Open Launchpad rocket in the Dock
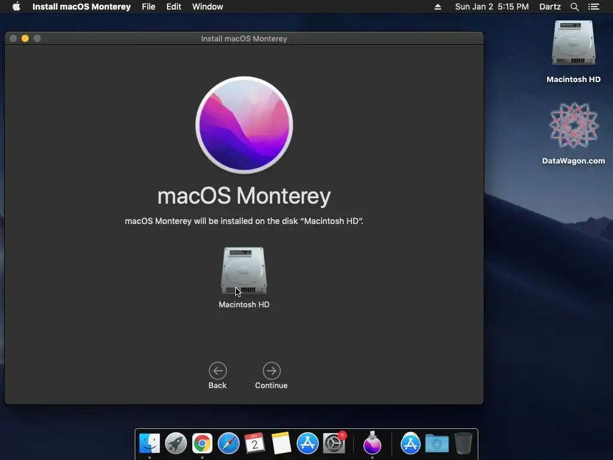 [x=176, y=443]
